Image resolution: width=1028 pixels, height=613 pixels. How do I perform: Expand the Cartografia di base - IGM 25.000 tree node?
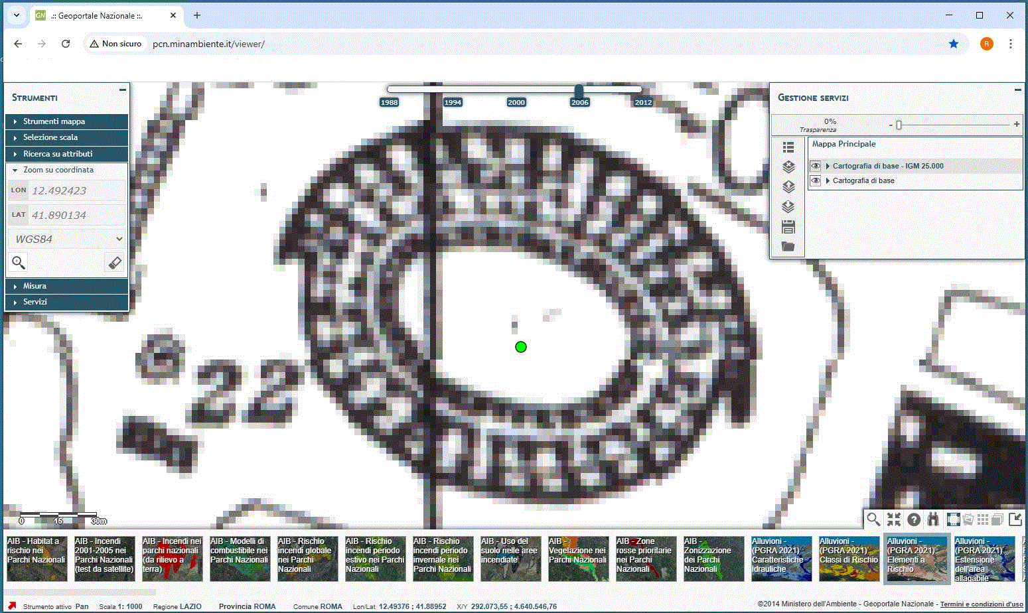tap(828, 166)
